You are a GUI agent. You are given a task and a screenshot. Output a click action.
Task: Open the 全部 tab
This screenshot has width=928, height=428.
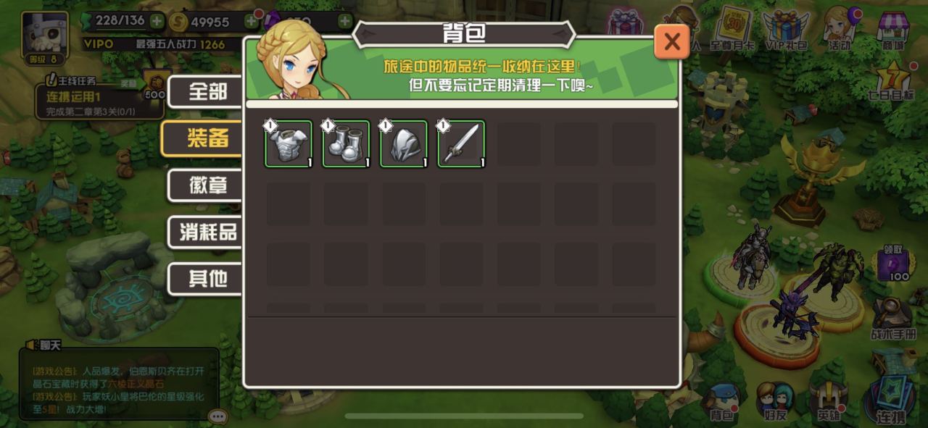[207, 92]
